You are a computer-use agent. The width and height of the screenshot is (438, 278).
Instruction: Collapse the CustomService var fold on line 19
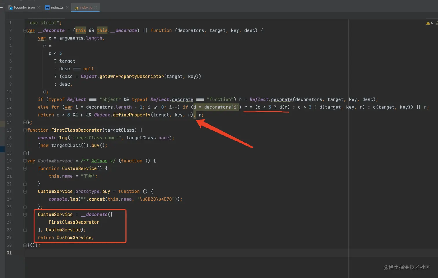tap(25, 161)
